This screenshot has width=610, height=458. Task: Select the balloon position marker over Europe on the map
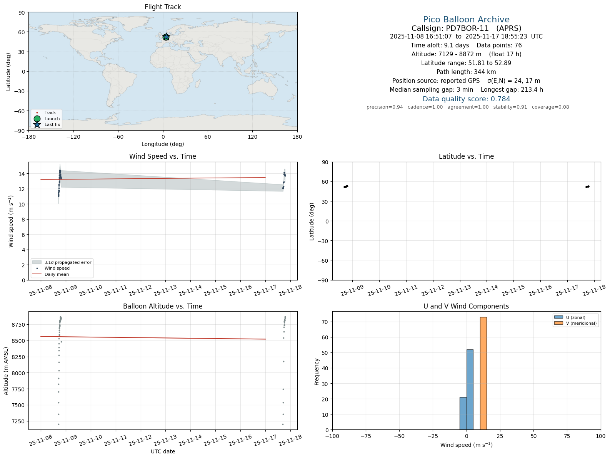(166, 37)
